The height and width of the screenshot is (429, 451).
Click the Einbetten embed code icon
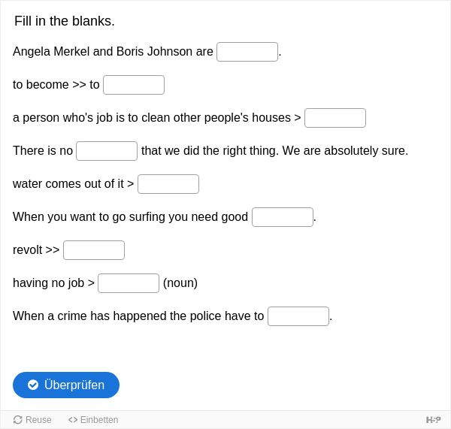pyautogui.click(x=73, y=420)
